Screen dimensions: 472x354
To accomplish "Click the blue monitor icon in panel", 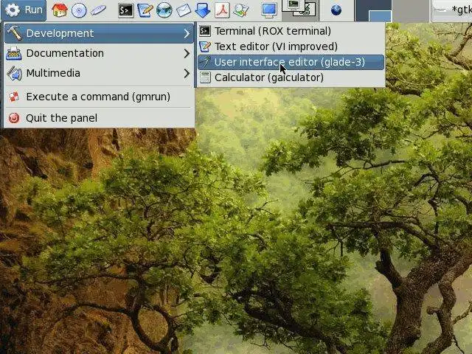I will click(268, 10).
